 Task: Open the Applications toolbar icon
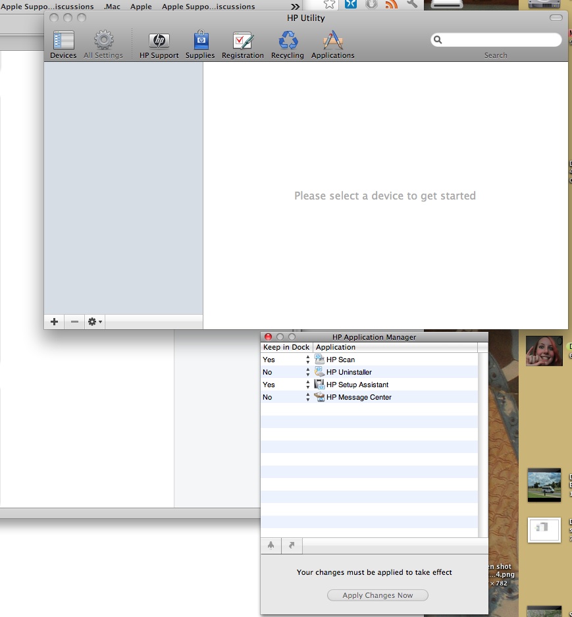(333, 44)
